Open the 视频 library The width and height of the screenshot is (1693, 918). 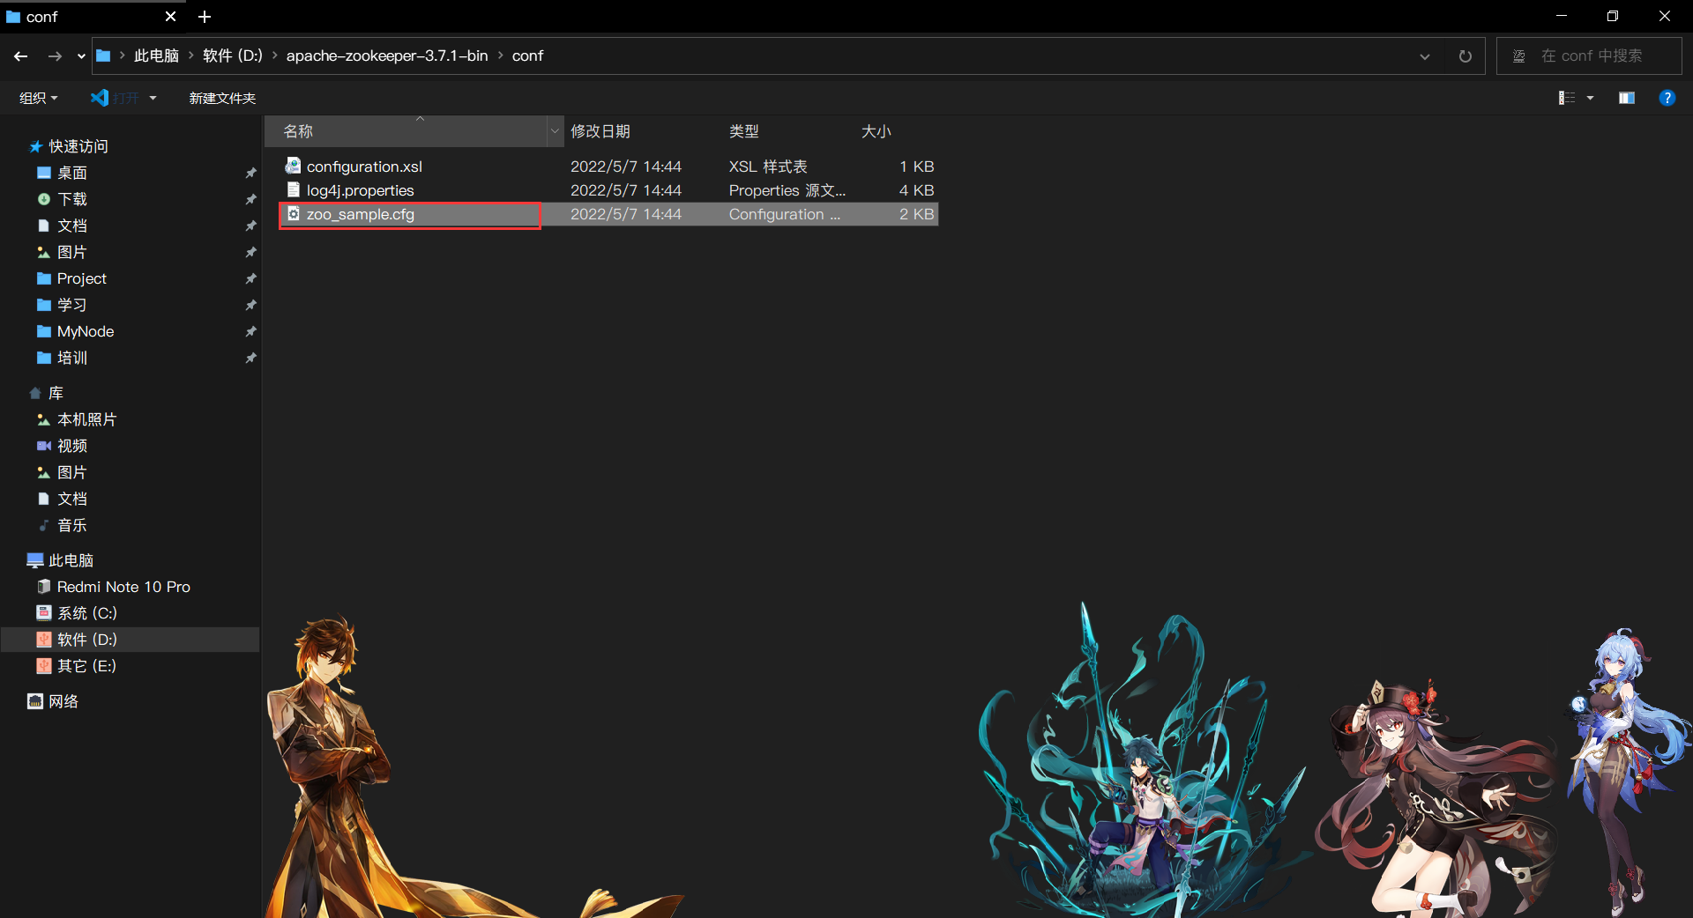tap(72, 446)
